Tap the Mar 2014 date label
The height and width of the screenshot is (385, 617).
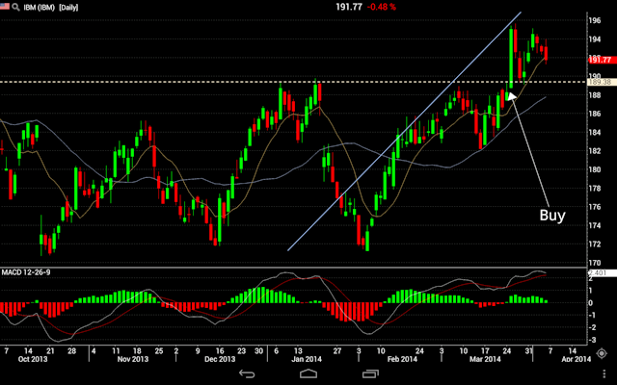pos(485,359)
